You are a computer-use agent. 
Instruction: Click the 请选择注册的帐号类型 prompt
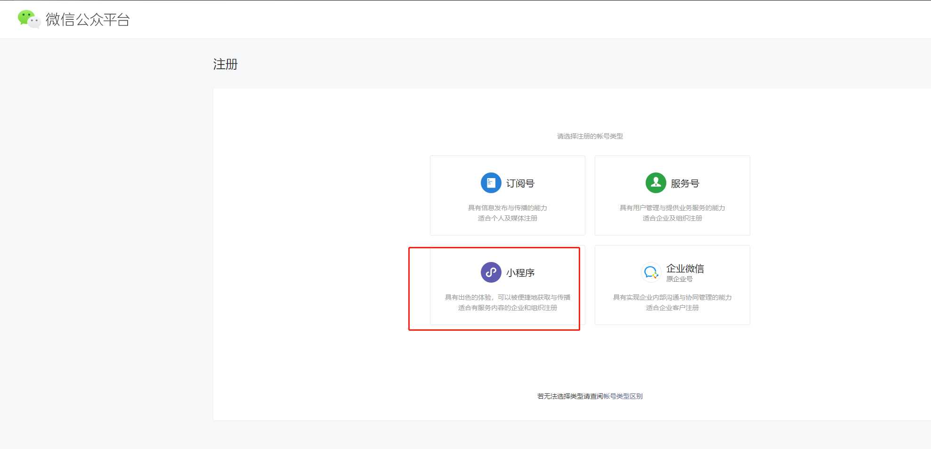tap(590, 136)
